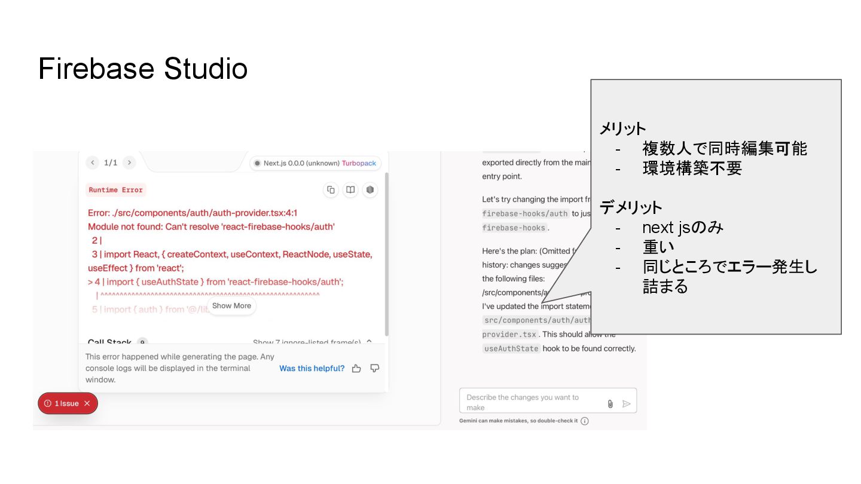Click the line 4 import useAuthState code
This screenshot has width=861, height=484.
(216, 281)
